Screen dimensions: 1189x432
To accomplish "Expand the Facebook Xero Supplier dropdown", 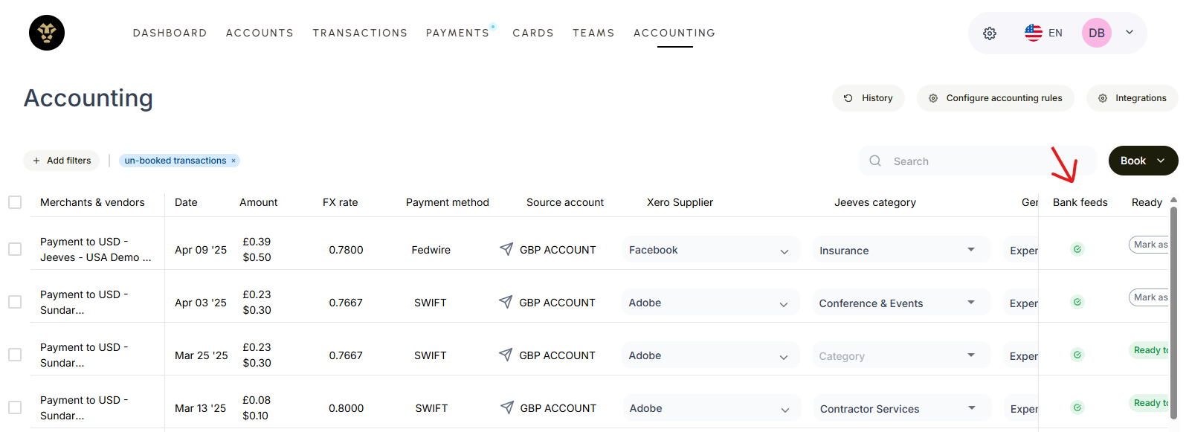I will point(784,251).
